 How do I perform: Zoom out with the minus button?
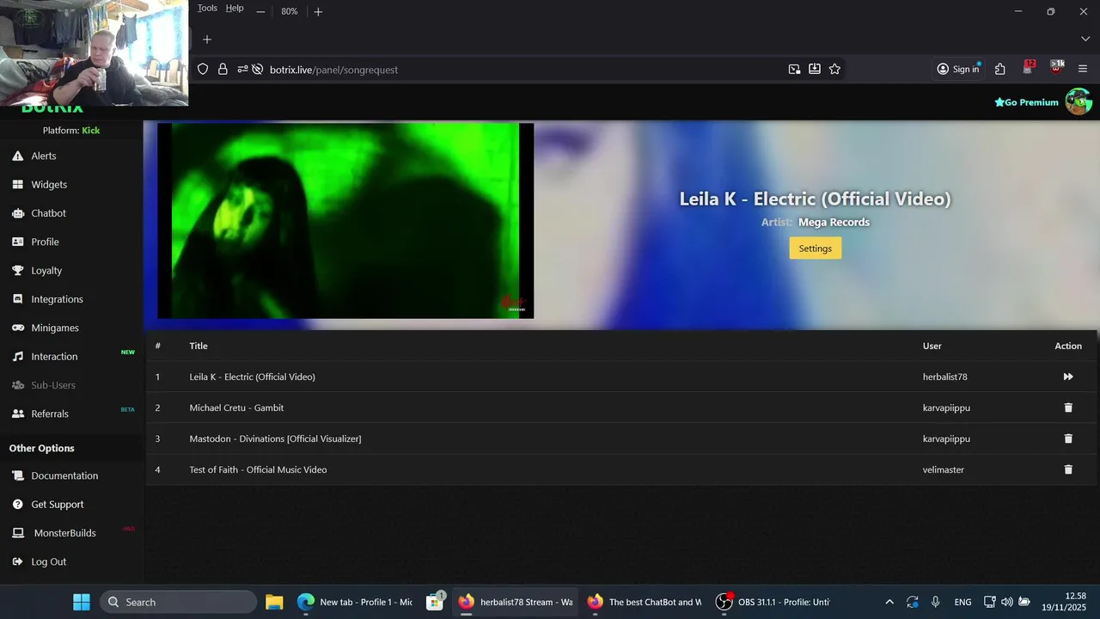point(260,12)
